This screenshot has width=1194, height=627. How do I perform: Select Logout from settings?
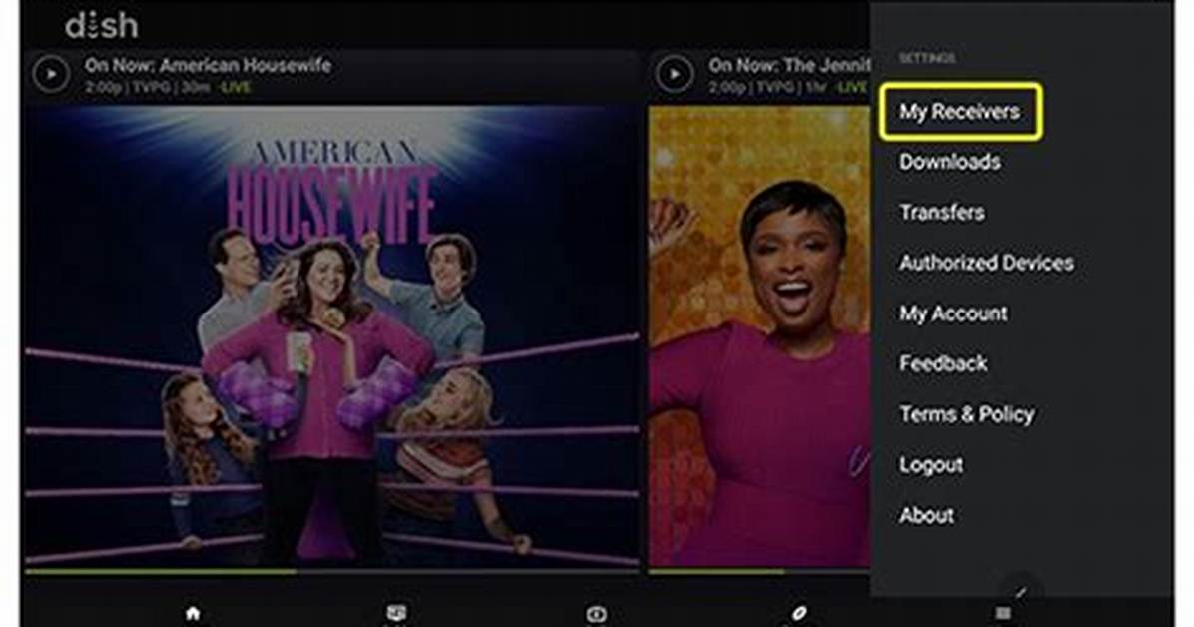pos(932,464)
